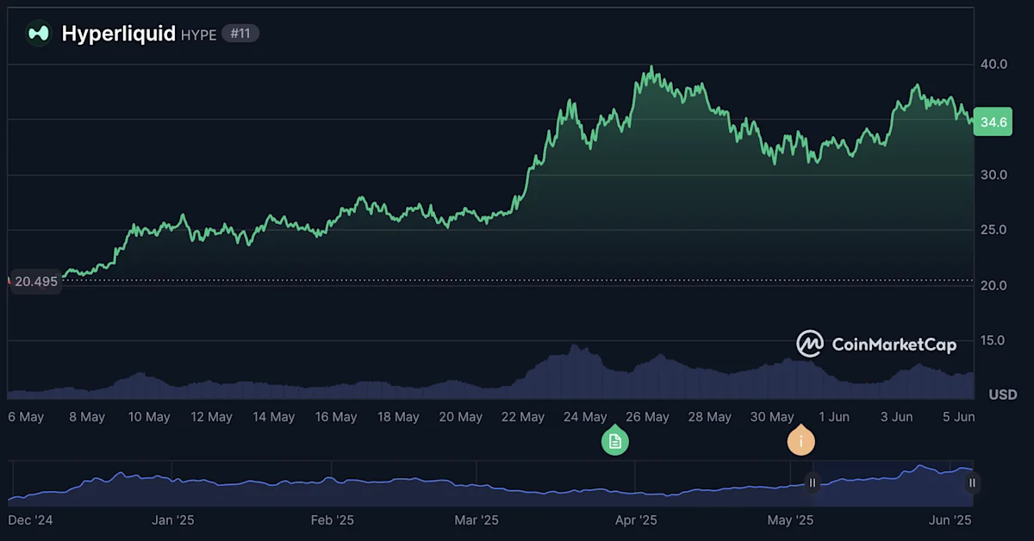Grab the left range slider handle
The height and width of the screenshot is (541, 1034).
coord(812,482)
